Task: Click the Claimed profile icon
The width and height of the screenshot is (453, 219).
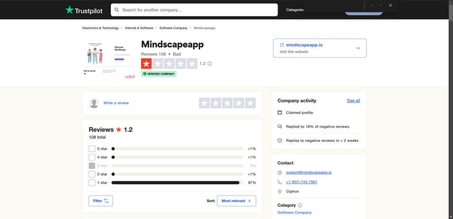Action: (x=280, y=113)
